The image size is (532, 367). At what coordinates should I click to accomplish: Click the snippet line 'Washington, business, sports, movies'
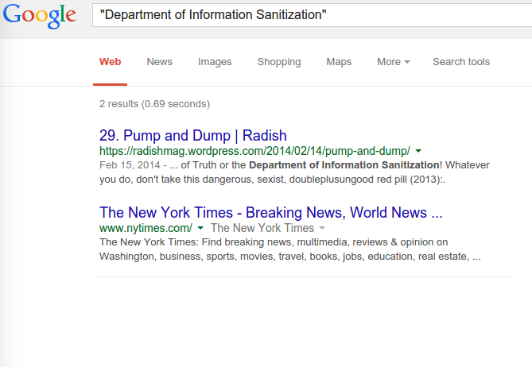[x=290, y=257]
